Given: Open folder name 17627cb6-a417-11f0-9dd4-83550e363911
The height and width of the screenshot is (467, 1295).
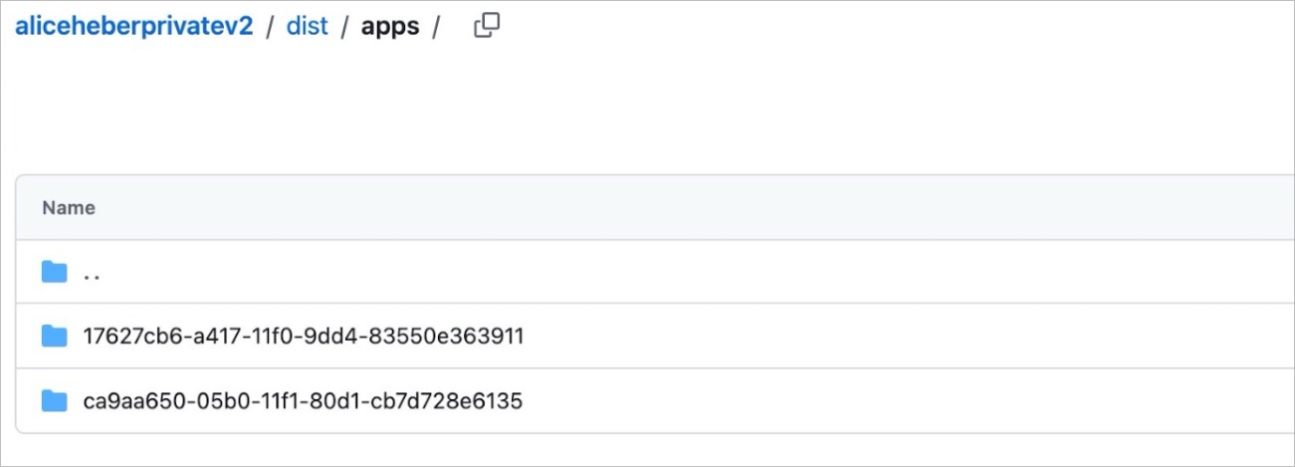Looking at the screenshot, I should 304,337.
